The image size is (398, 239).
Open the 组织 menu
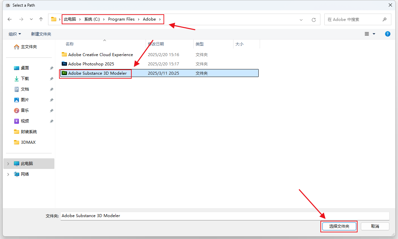[15, 34]
